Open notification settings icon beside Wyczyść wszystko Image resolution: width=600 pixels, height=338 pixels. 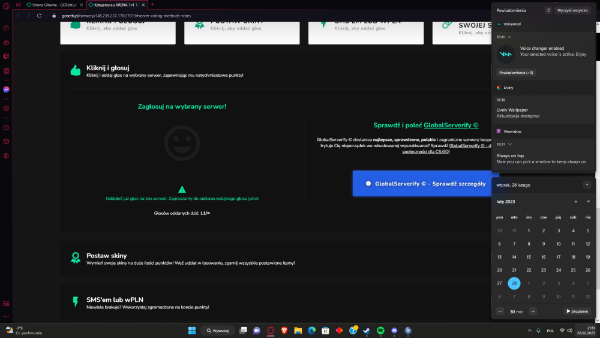tap(548, 10)
